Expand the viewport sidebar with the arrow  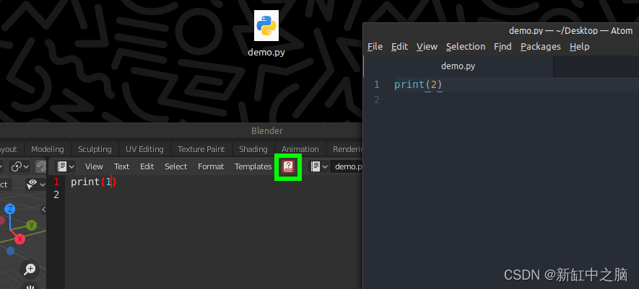(44, 210)
